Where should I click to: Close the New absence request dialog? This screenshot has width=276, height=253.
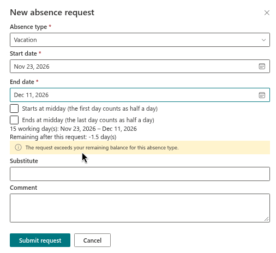tap(267, 13)
